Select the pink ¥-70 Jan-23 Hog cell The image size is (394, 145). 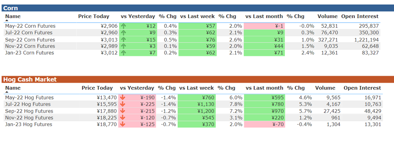tap(265, 124)
